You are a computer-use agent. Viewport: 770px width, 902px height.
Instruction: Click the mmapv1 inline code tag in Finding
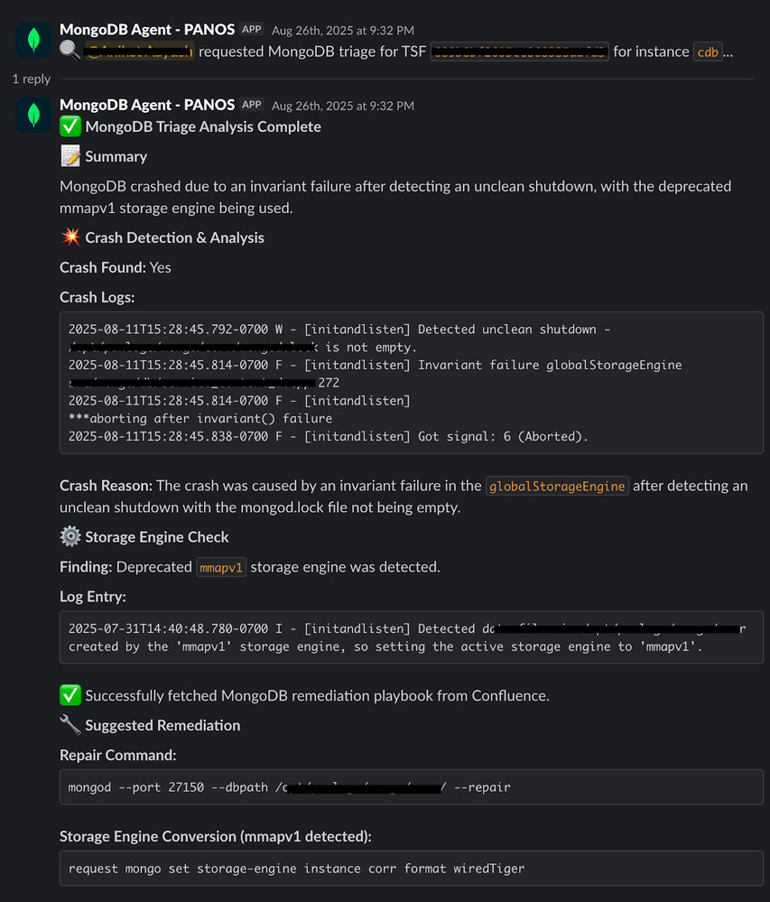point(221,567)
